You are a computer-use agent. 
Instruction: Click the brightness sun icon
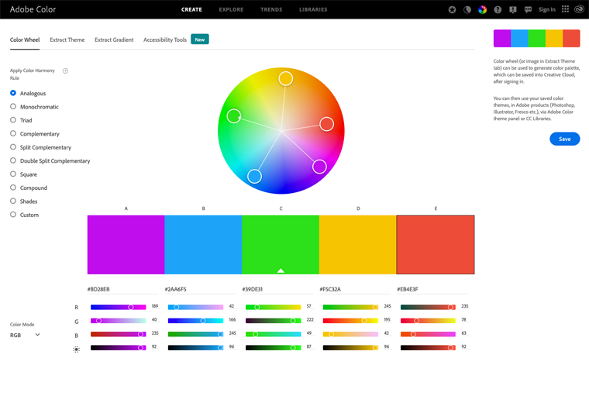[76, 350]
